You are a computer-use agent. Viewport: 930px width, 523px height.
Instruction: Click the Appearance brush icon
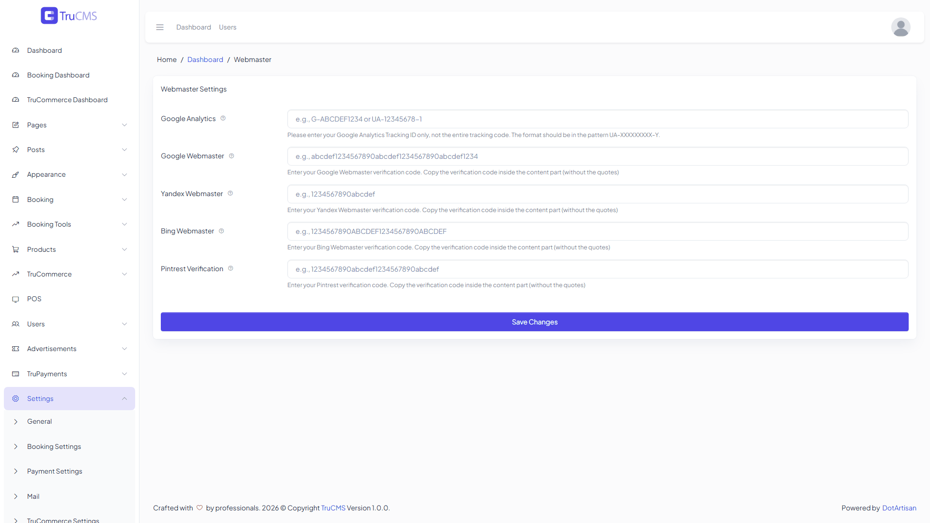coord(15,174)
